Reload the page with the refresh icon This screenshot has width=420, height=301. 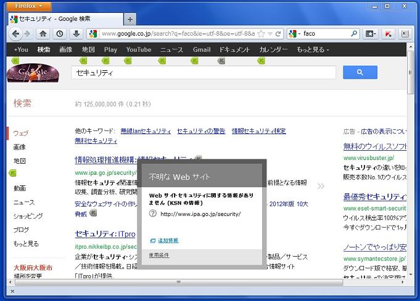point(278,34)
